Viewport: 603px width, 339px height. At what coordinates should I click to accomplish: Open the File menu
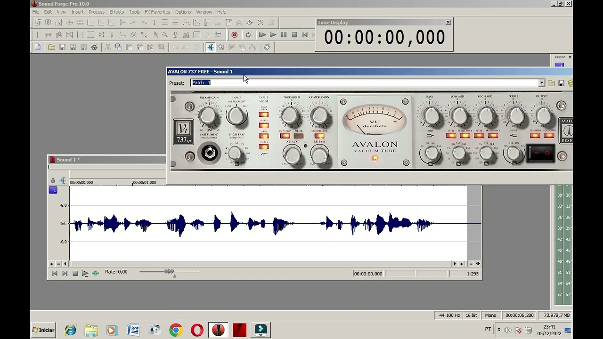pos(36,12)
